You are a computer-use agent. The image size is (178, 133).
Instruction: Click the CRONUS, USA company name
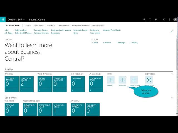(x=12, y=25)
